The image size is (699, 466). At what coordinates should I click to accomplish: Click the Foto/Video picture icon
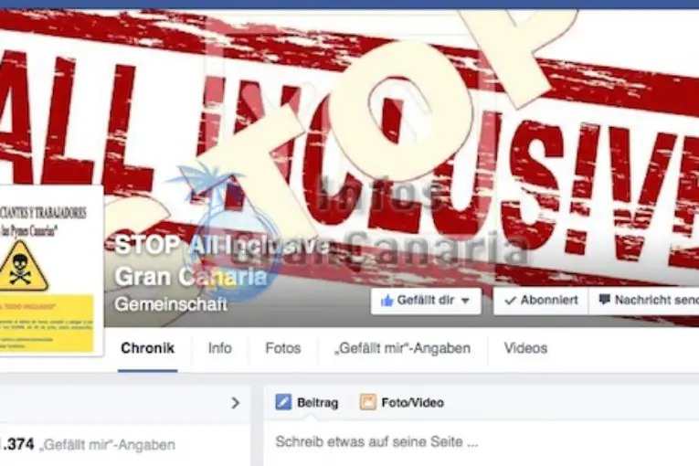pos(368,402)
